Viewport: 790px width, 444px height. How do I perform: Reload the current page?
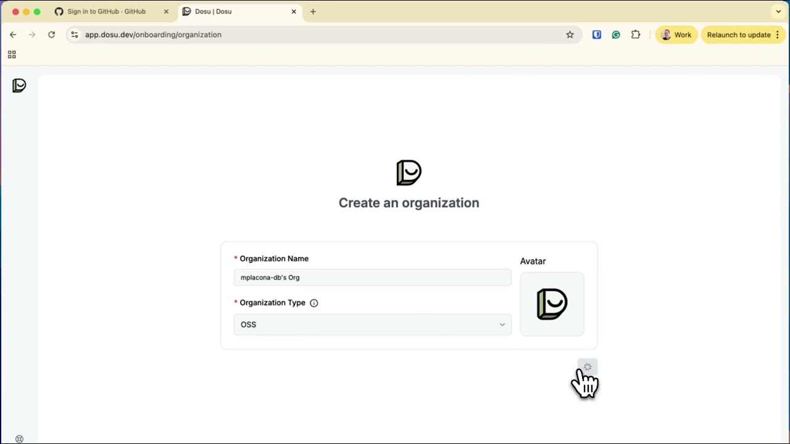[x=52, y=35]
